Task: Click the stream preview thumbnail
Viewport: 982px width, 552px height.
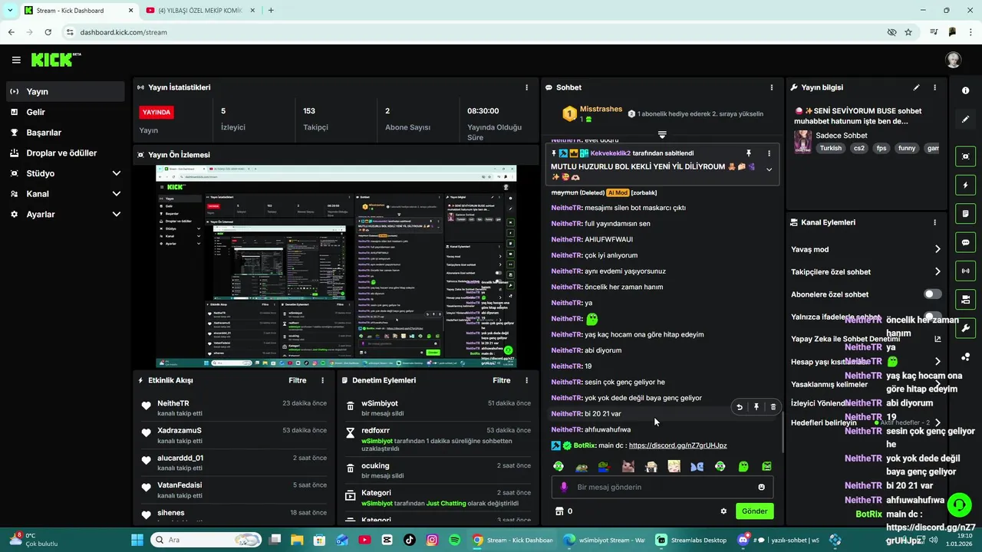Action: (336, 266)
